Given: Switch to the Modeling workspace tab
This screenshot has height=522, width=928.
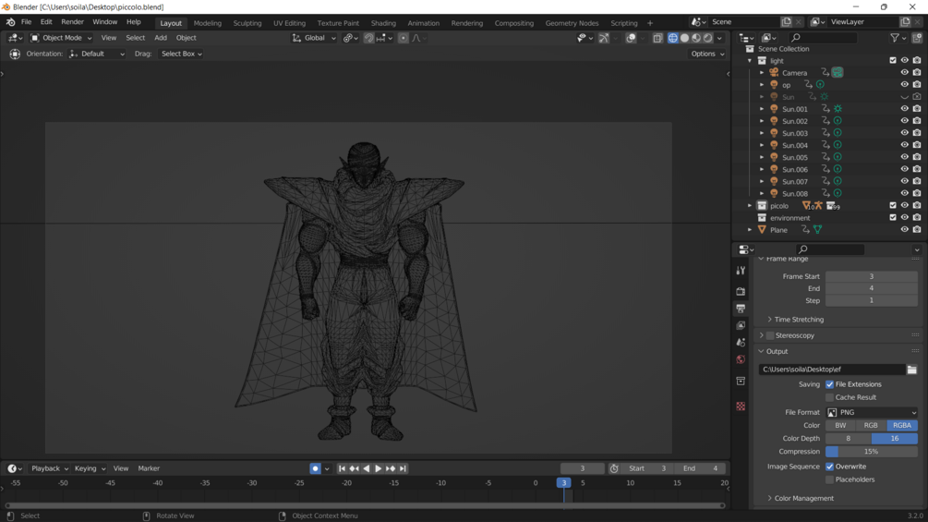Looking at the screenshot, I should [x=207, y=23].
